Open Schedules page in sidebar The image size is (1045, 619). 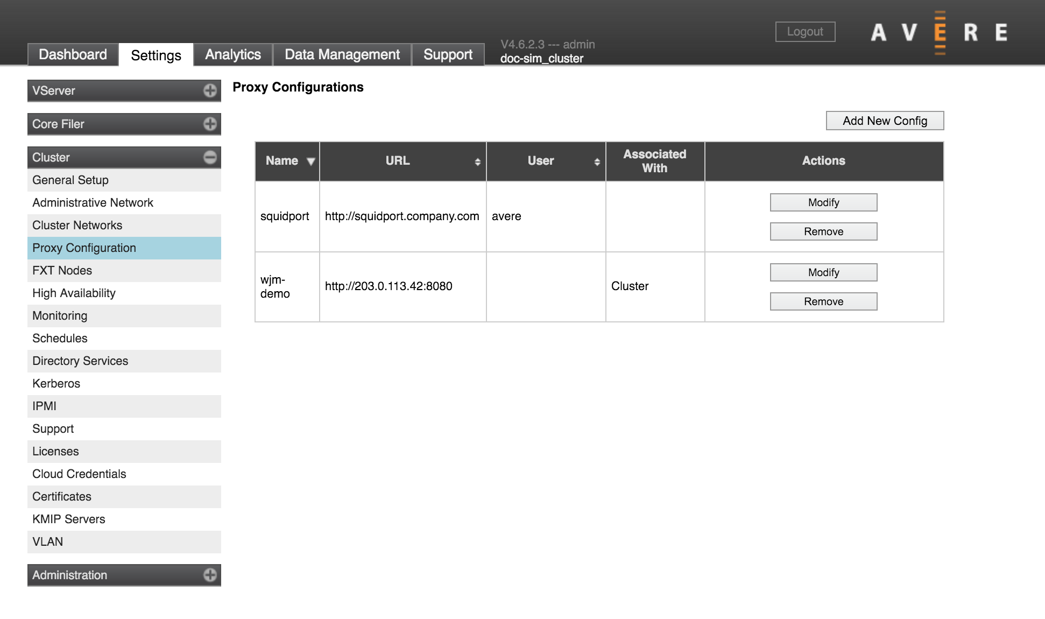pyautogui.click(x=124, y=339)
